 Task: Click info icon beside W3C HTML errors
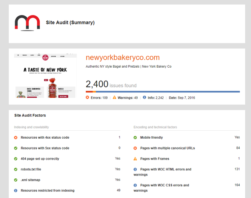point(135,169)
